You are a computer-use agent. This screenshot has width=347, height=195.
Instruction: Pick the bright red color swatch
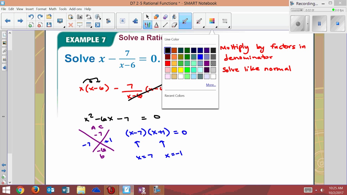pyautogui.click(x=168, y=63)
